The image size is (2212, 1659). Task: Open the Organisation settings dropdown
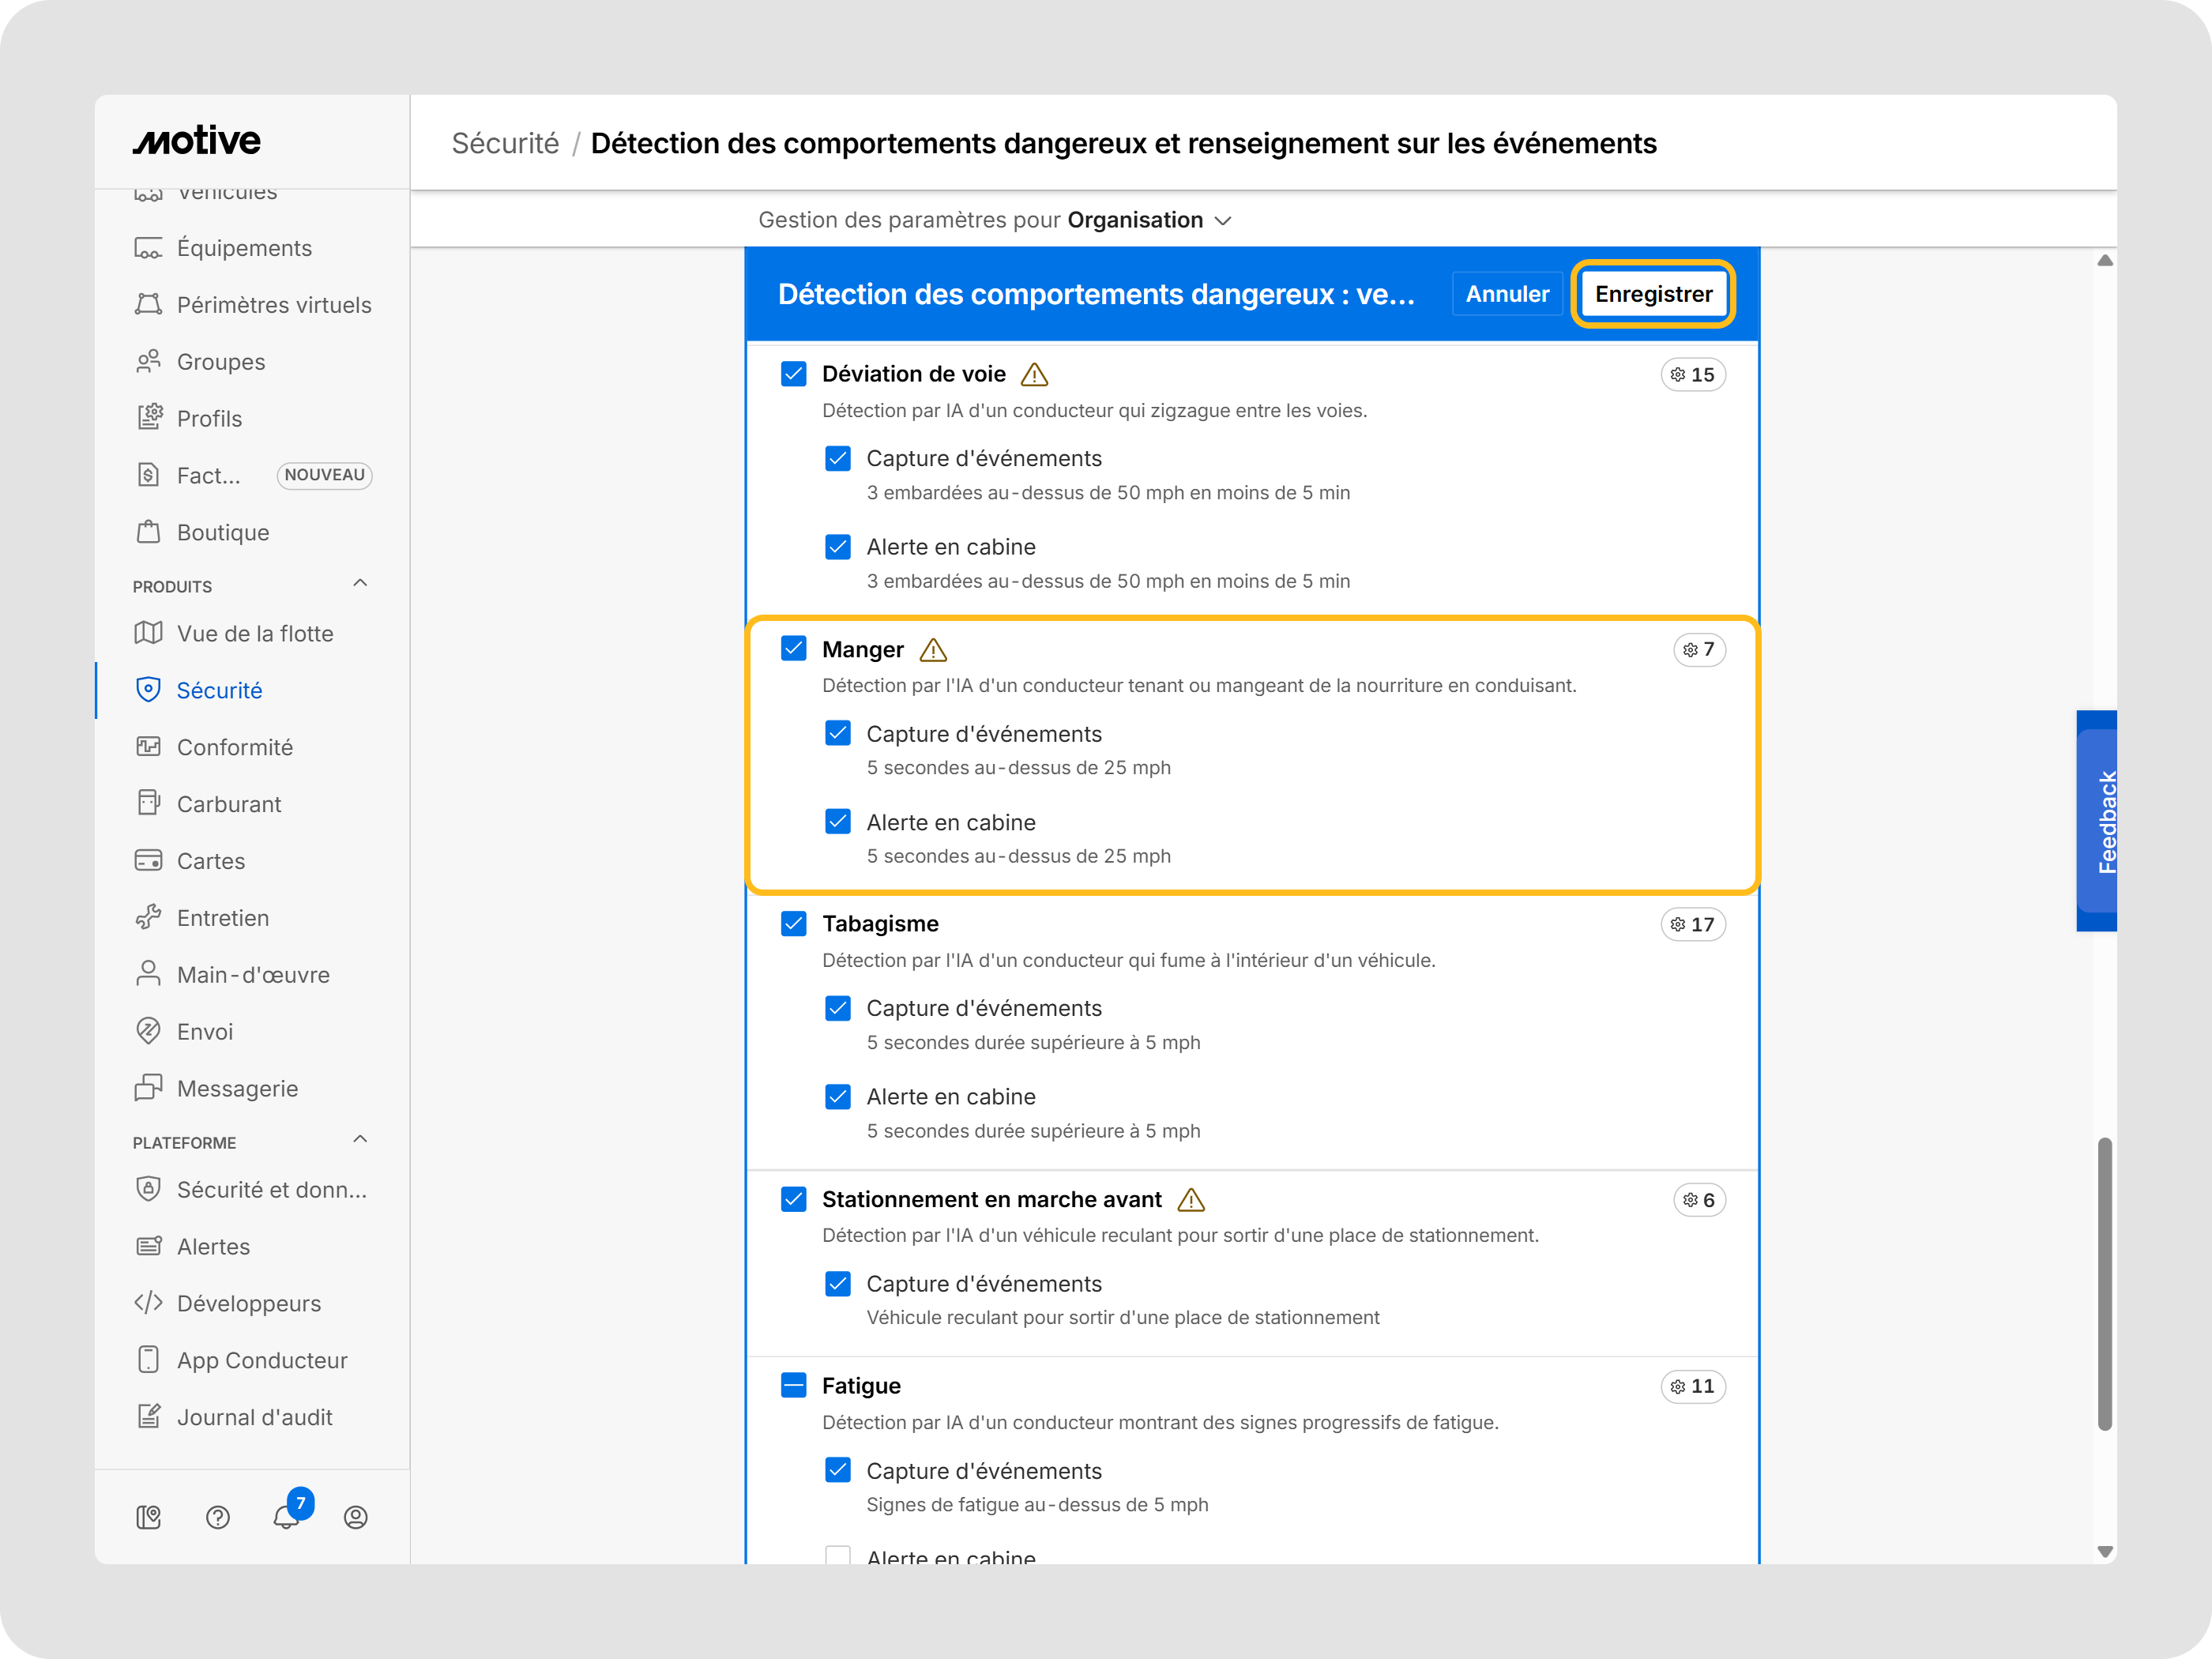(x=1149, y=220)
